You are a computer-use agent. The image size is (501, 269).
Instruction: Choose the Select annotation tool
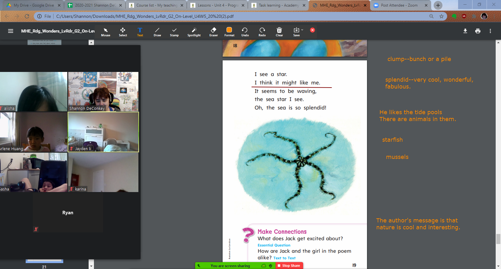pyautogui.click(x=123, y=32)
